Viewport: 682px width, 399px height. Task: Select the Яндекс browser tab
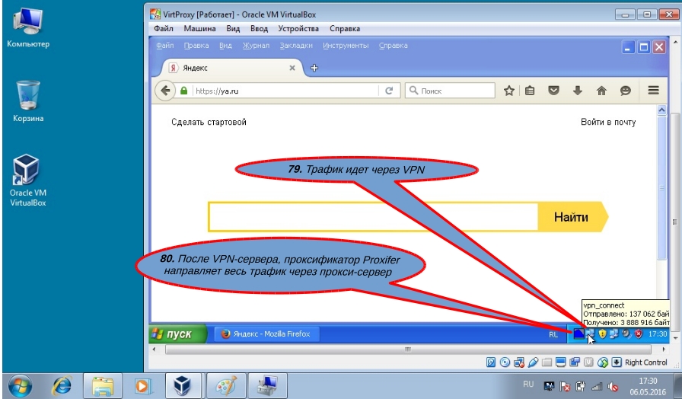point(231,68)
